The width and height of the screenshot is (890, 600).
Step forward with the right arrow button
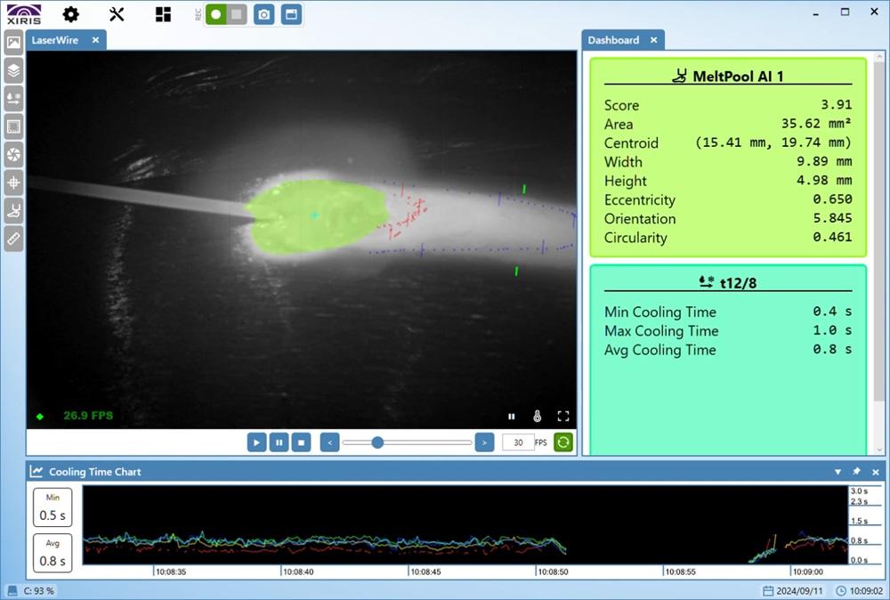(x=484, y=442)
